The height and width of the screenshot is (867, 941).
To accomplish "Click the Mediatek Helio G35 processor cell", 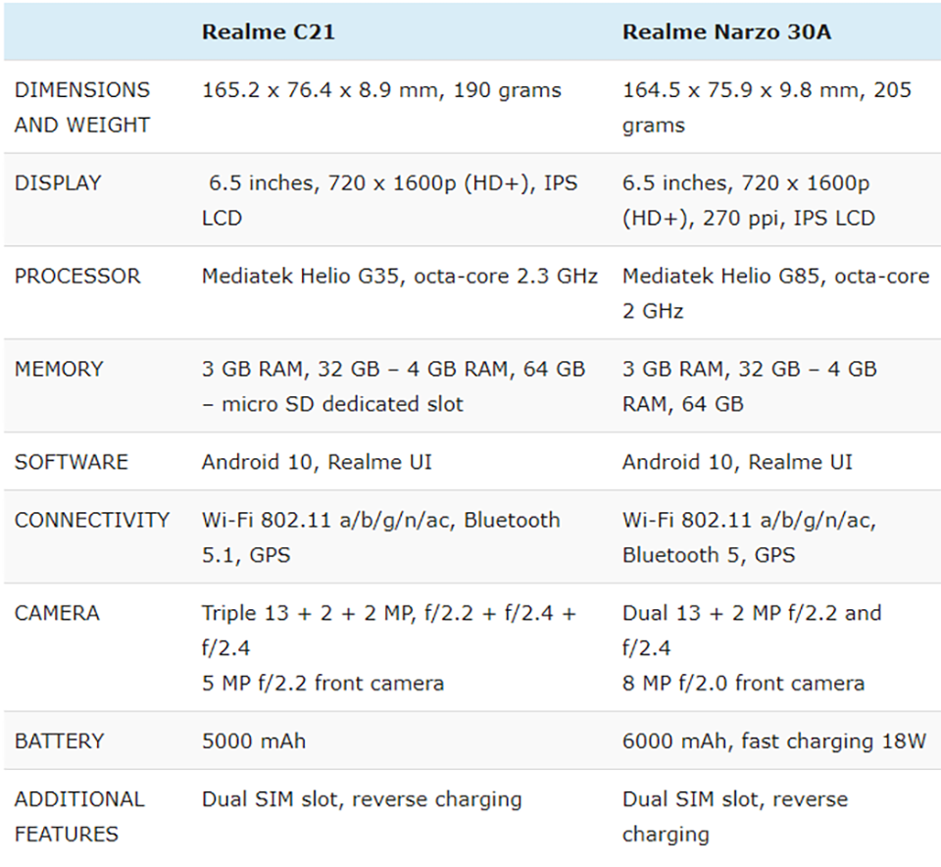I will 400,276.
